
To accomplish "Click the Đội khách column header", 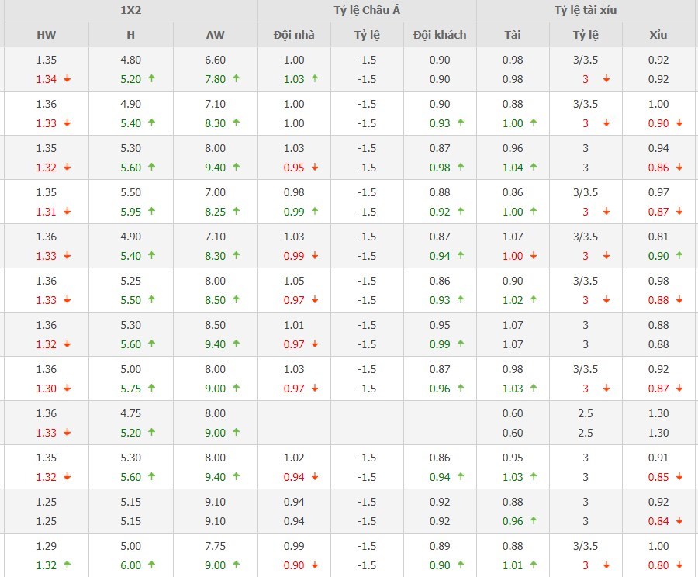I will coord(440,35).
